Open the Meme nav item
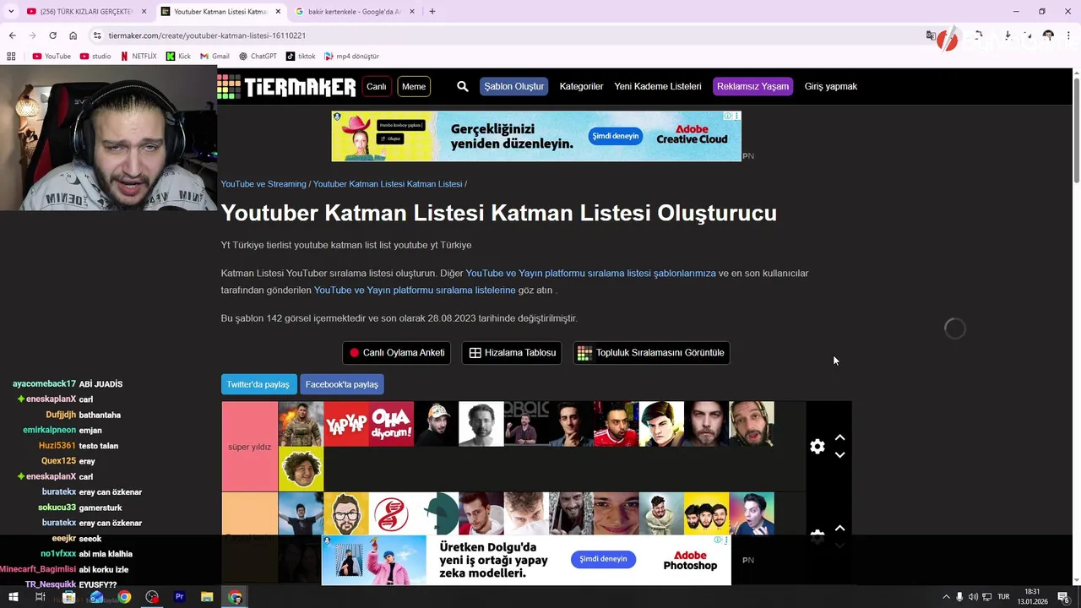 414,86
